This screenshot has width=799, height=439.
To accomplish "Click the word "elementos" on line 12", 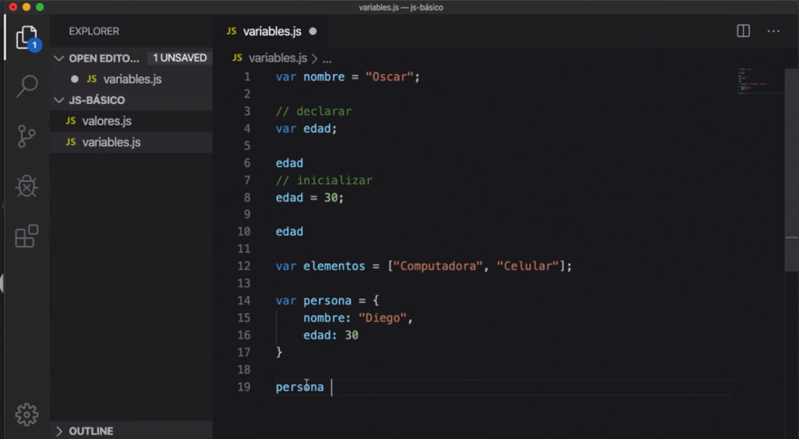I will coord(334,267).
